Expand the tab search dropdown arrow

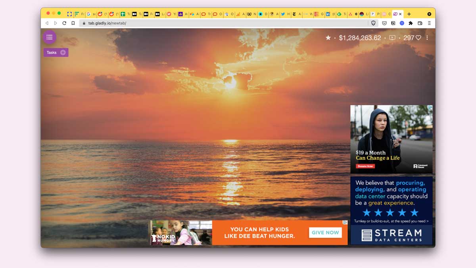tap(429, 14)
